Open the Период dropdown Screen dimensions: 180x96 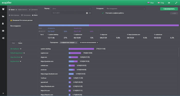[x=72, y=9]
